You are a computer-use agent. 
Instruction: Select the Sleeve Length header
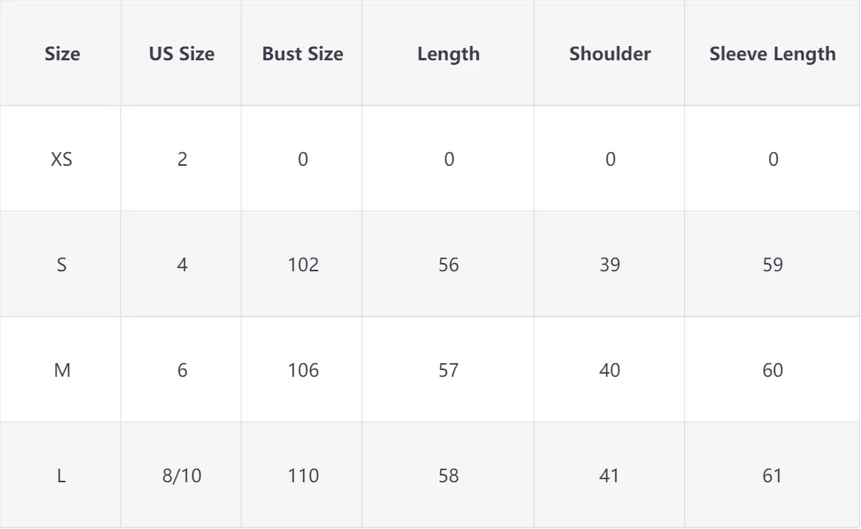pos(772,54)
